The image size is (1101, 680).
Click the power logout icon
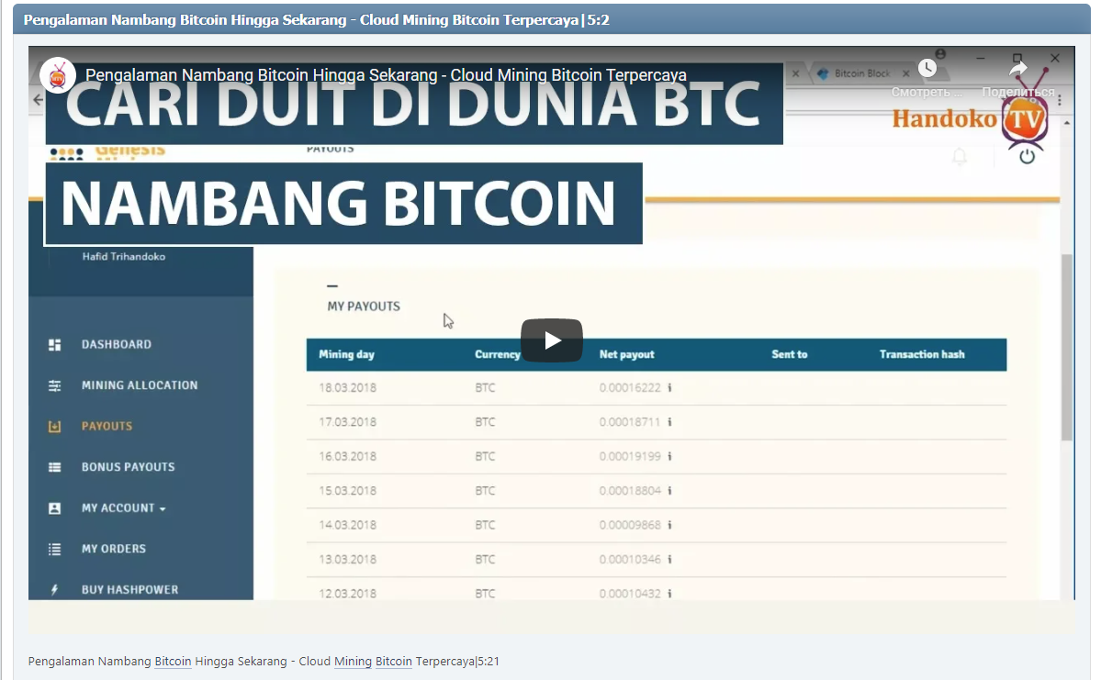[x=1028, y=156]
